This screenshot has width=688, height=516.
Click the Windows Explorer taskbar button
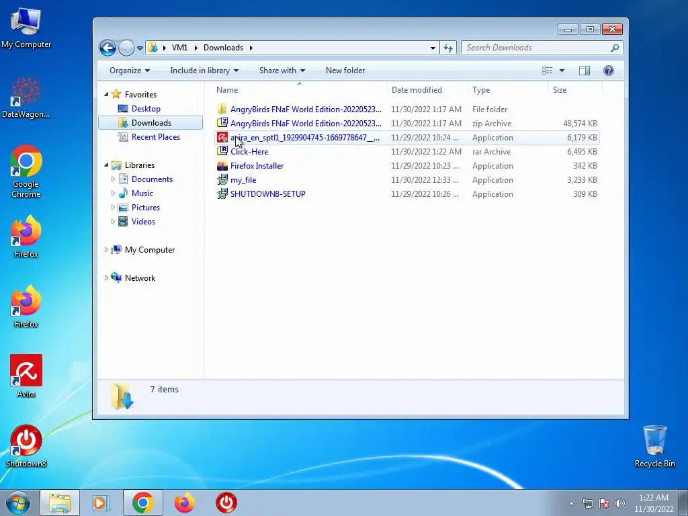[x=60, y=503]
